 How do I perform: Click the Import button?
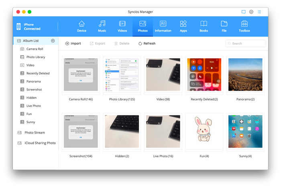pyautogui.click(x=73, y=43)
